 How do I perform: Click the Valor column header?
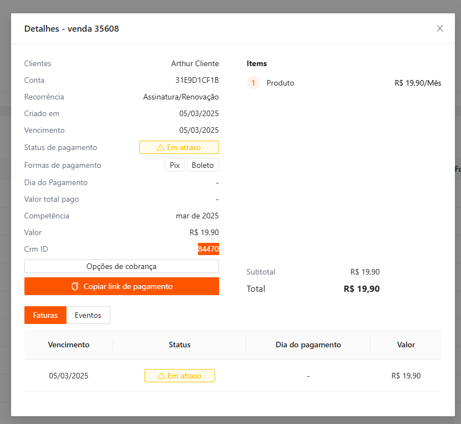pyautogui.click(x=406, y=345)
